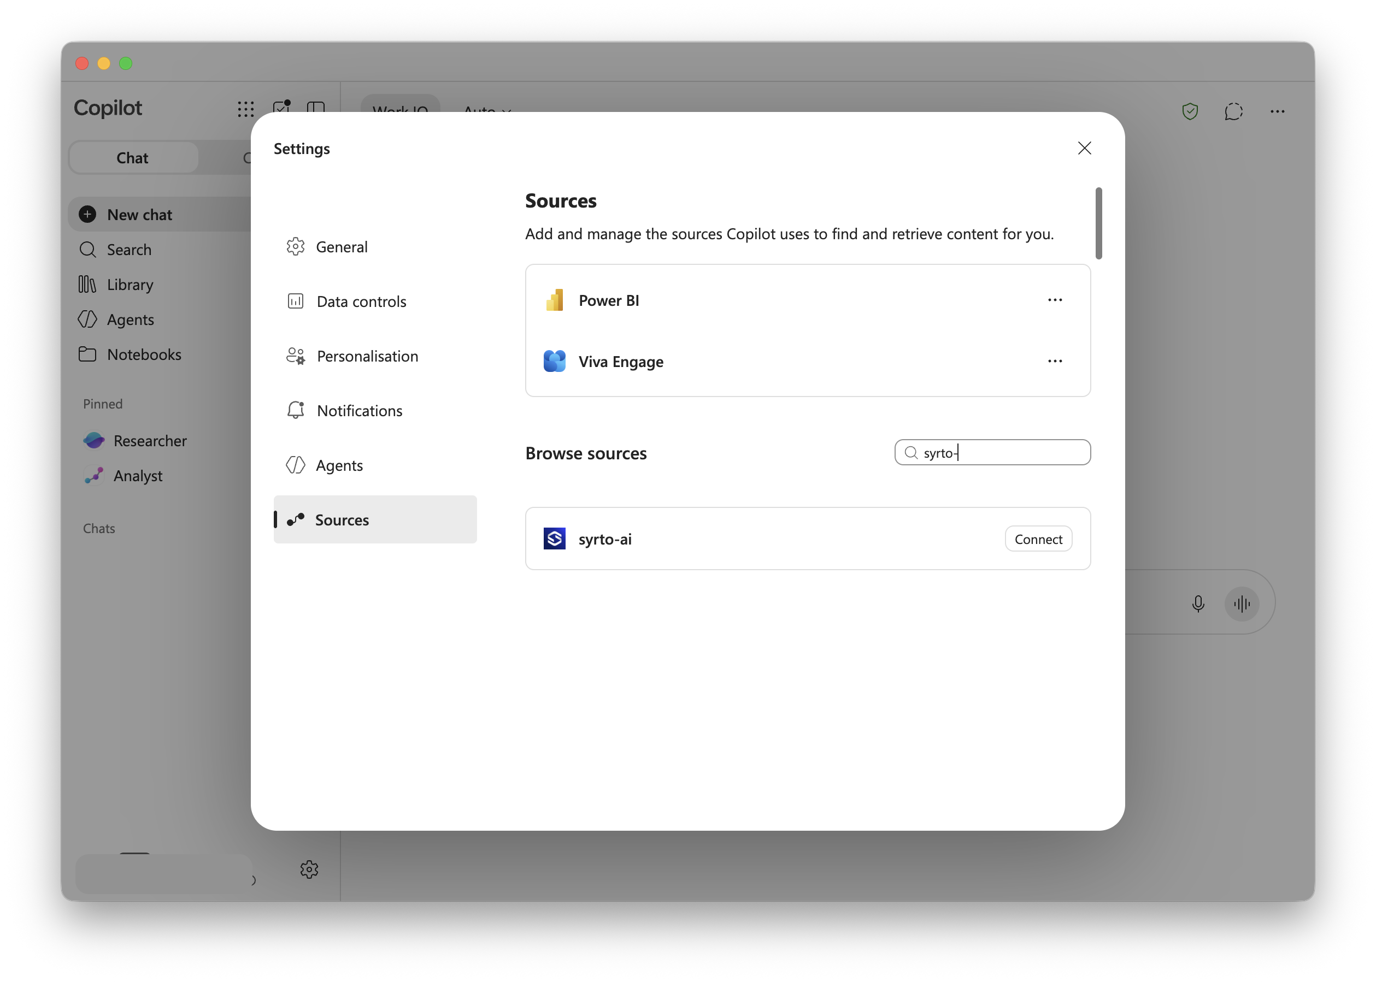Screen dimensions: 1376x982
Task: Click the General gear icon
Action: (295, 247)
